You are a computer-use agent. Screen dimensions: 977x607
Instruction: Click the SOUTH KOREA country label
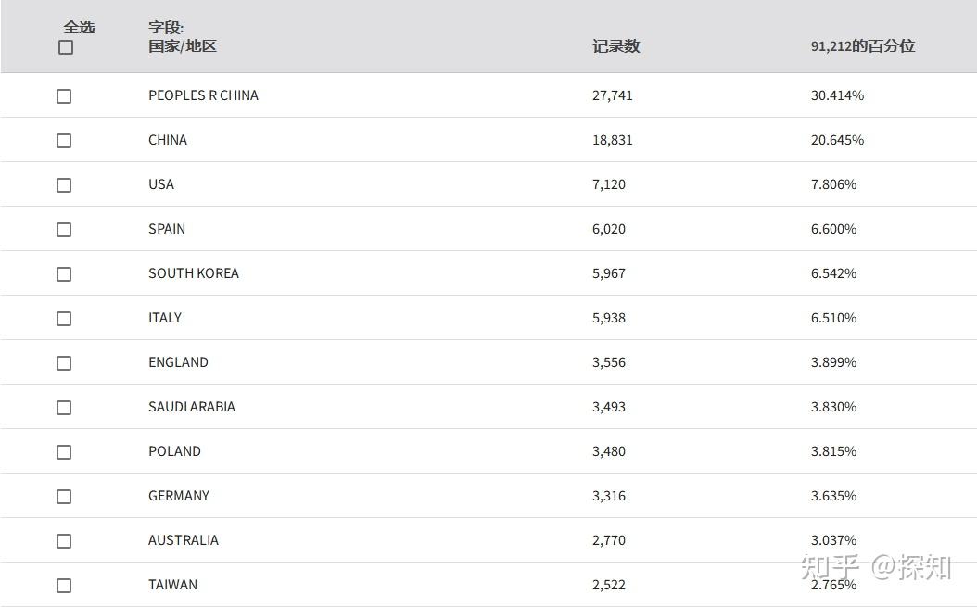point(194,273)
